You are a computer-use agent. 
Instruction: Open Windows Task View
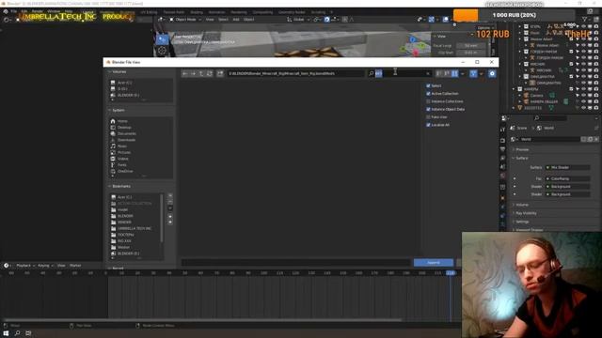28,333
